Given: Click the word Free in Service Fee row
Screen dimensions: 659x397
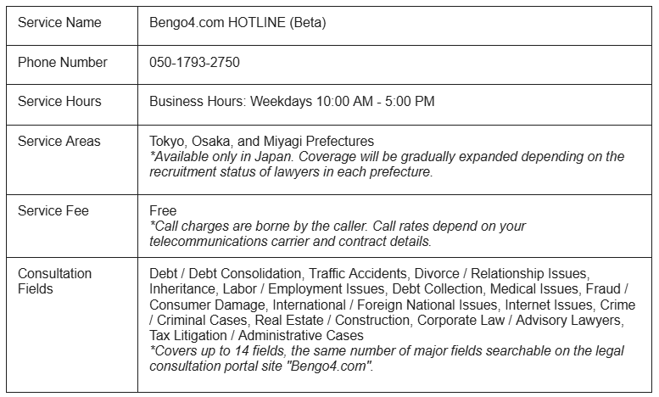Looking at the screenshot, I should [x=162, y=210].
